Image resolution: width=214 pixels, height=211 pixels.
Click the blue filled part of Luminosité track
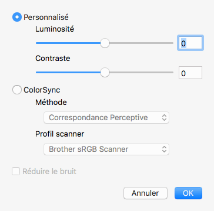(68, 43)
